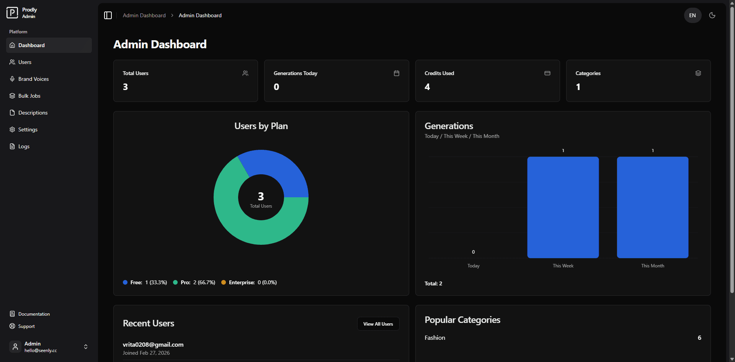Click the recent user vrita0208@gmail.com
The width and height of the screenshot is (735, 362).
pyautogui.click(x=153, y=344)
